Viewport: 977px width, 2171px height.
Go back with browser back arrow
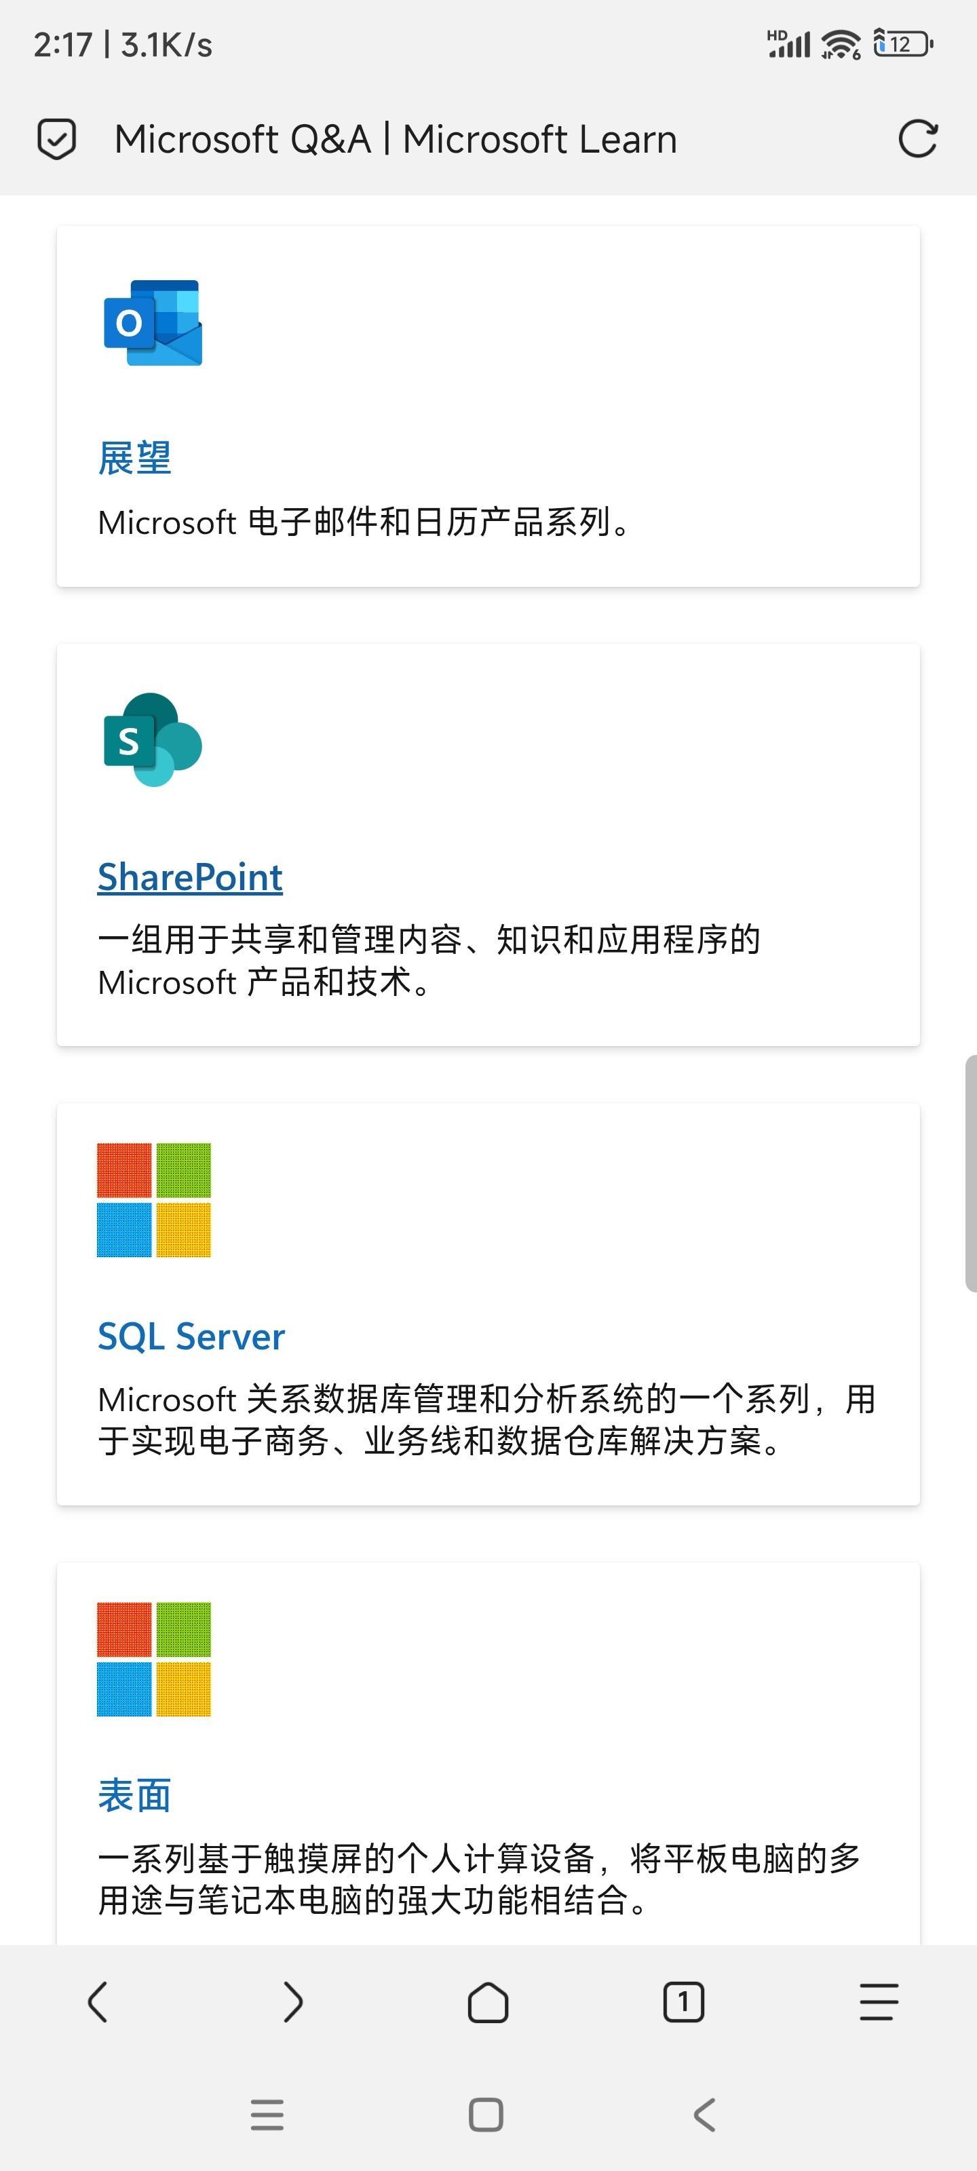98,2001
